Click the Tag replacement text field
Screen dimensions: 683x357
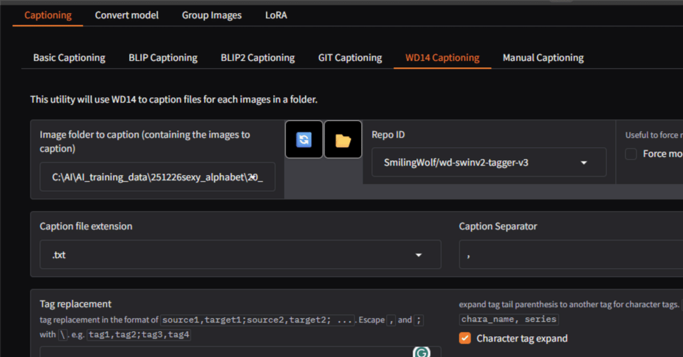[x=224, y=352]
